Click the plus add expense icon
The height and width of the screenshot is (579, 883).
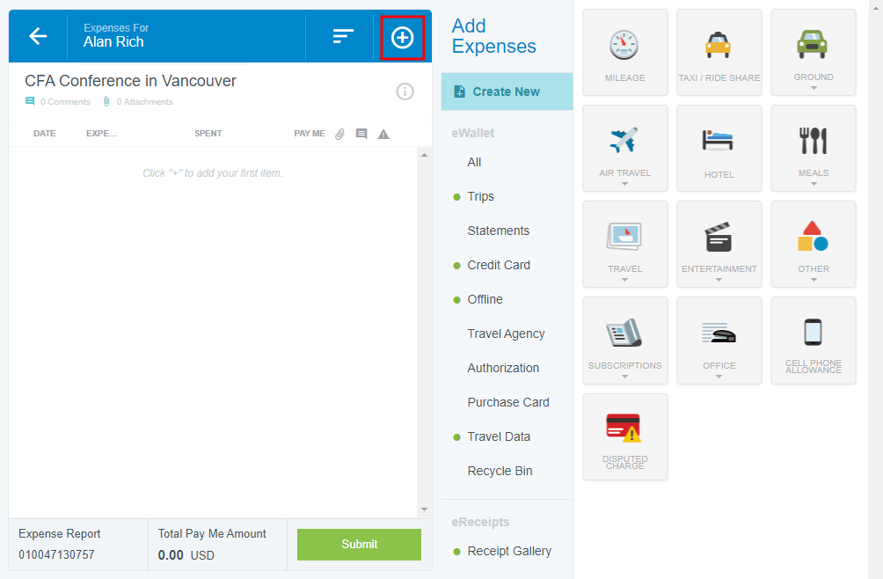402,37
